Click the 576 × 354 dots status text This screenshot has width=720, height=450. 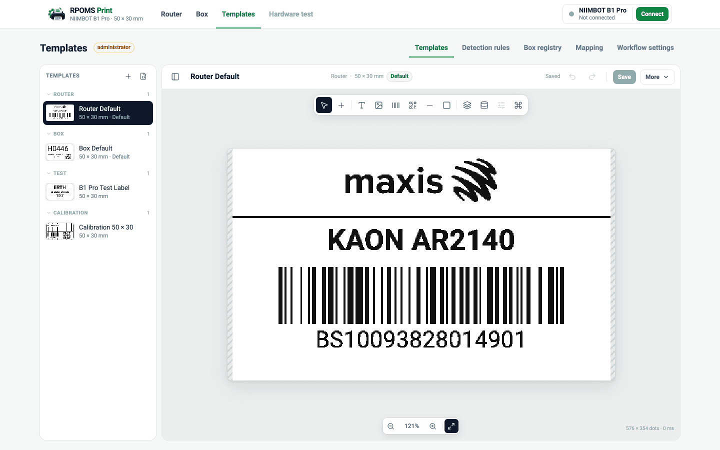click(x=649, y=428)
